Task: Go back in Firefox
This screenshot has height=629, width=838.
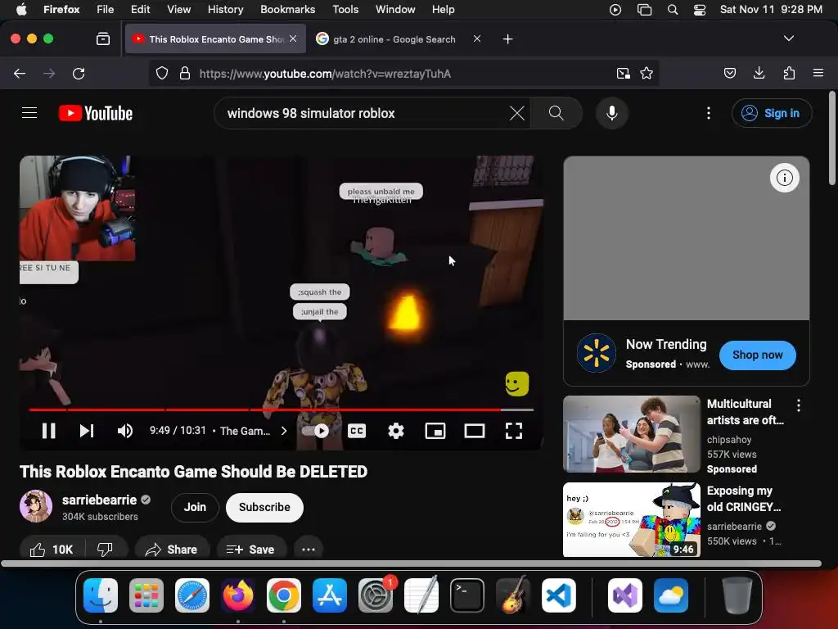Action: pos(20,73)
